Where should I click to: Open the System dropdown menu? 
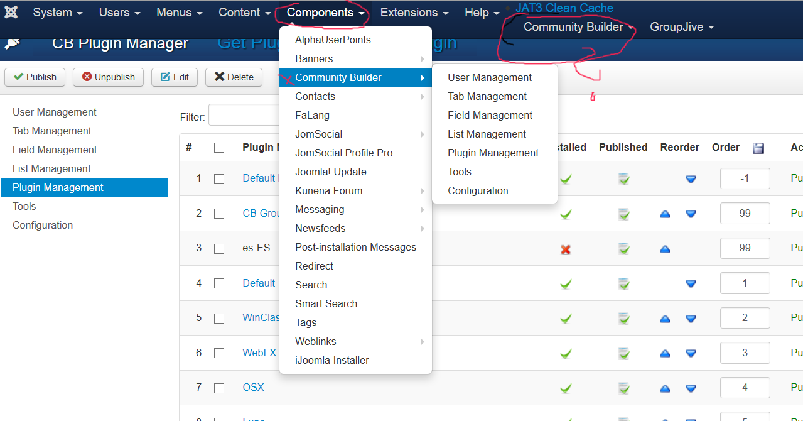58,13
